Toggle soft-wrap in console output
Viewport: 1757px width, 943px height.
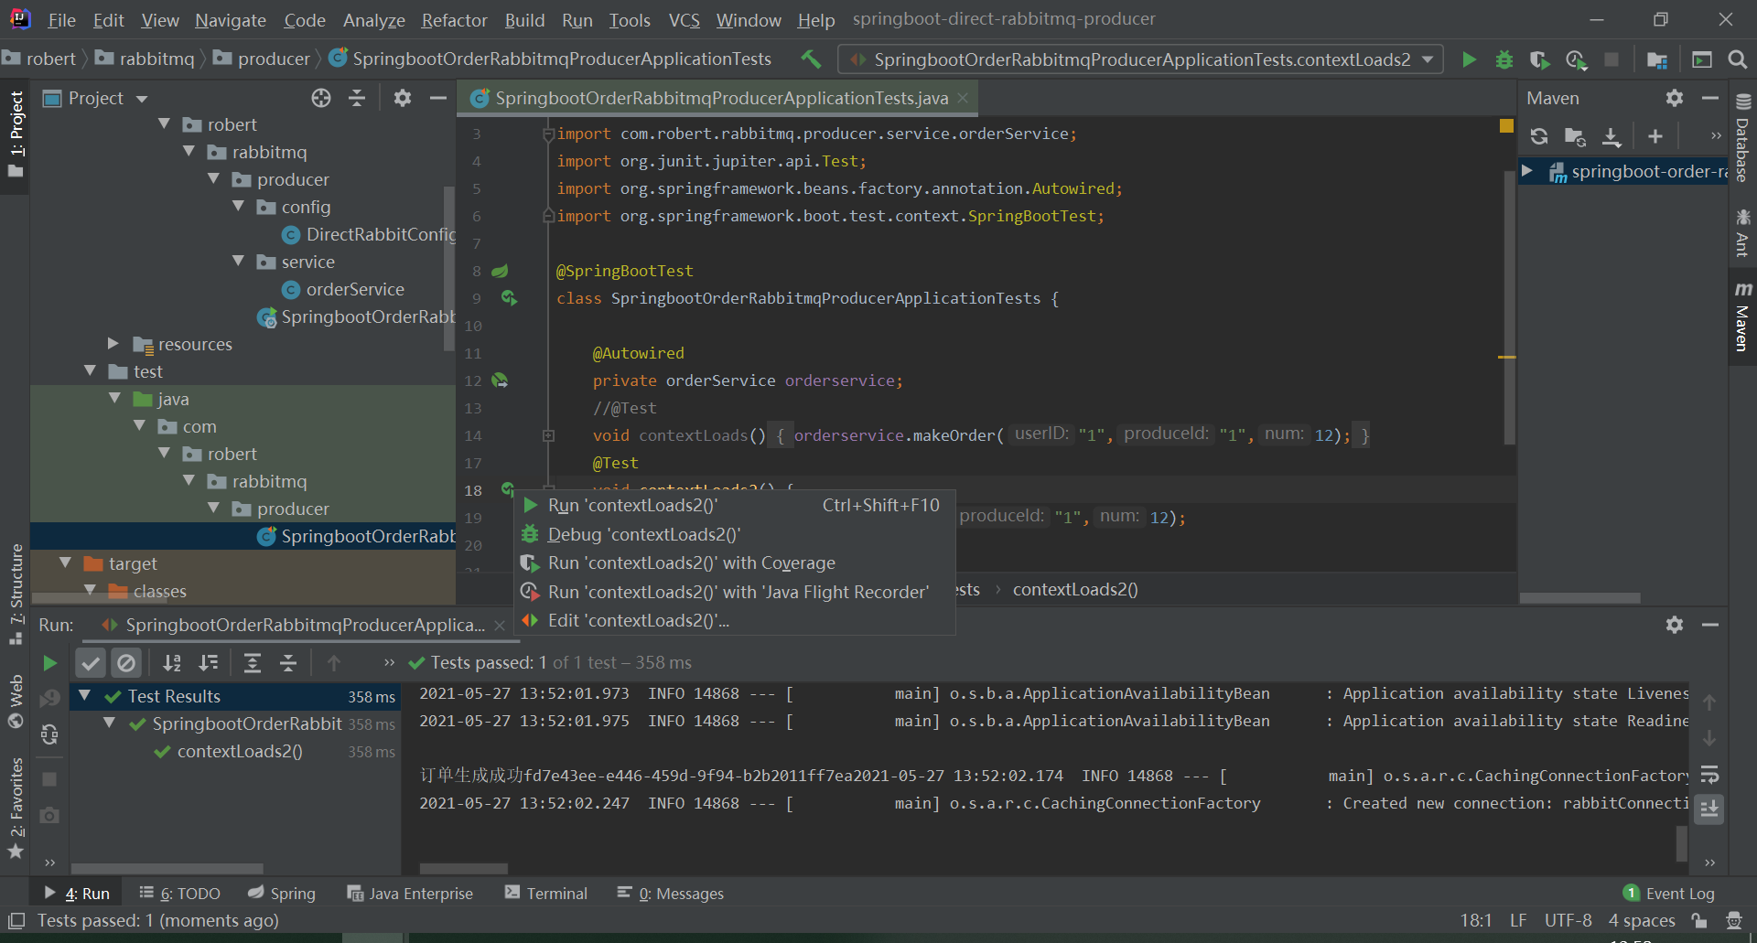tap(1709, 775)
